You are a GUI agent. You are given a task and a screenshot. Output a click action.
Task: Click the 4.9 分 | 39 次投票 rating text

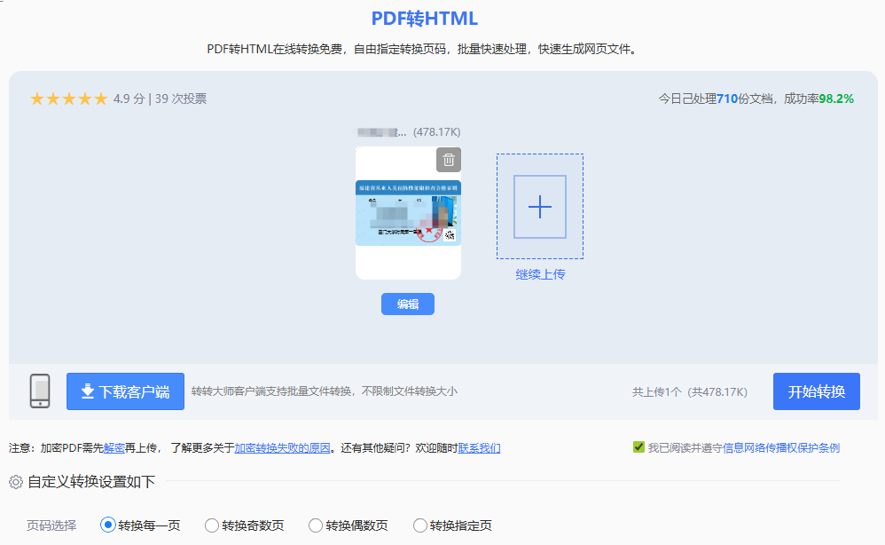[x=160, y=99]
